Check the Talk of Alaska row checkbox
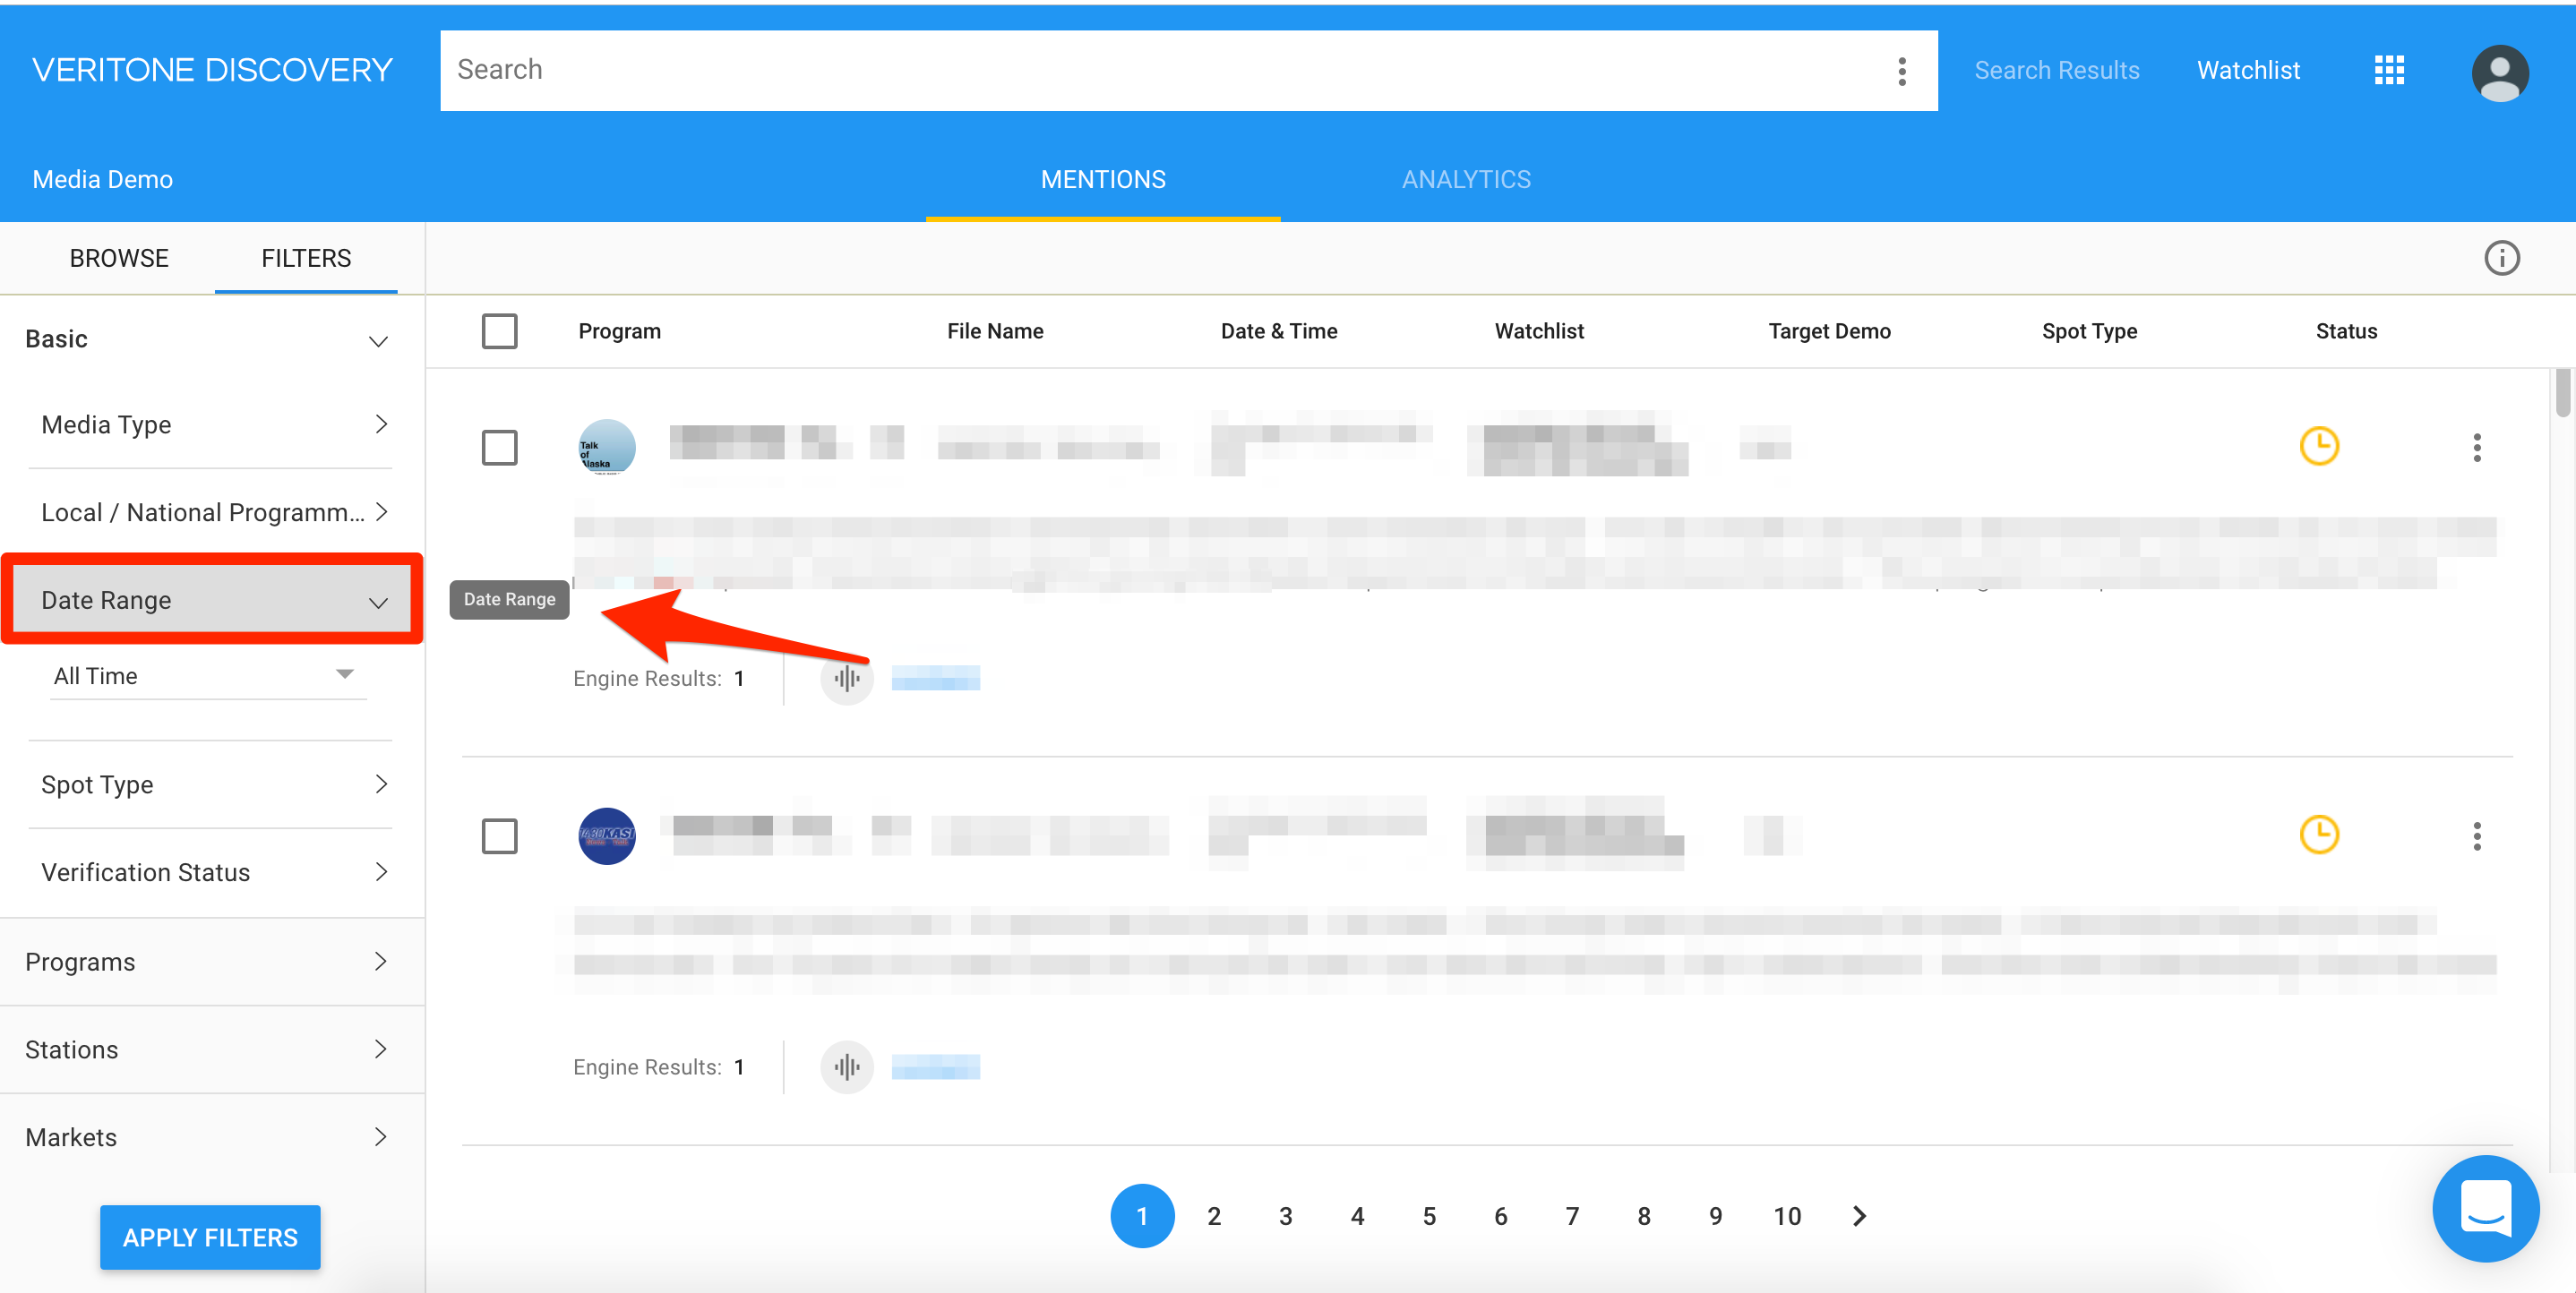Viewport: 2576px width, 1293px height. click(x=499, y=447)
